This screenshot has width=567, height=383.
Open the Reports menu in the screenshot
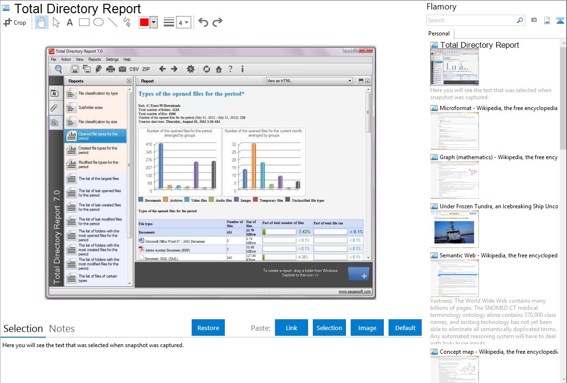click(x=95, y=60)
